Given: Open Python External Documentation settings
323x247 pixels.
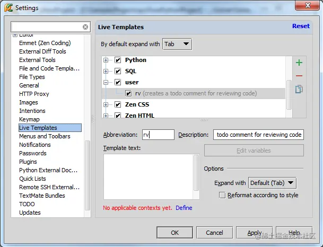Looking at the screenshot, I should coord(48,170).
